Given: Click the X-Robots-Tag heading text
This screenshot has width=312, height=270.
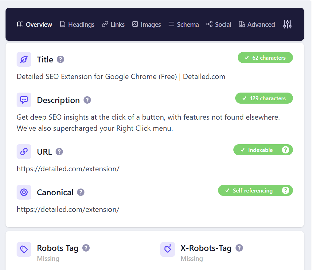Looking at the screenshot, I should 206,248.
